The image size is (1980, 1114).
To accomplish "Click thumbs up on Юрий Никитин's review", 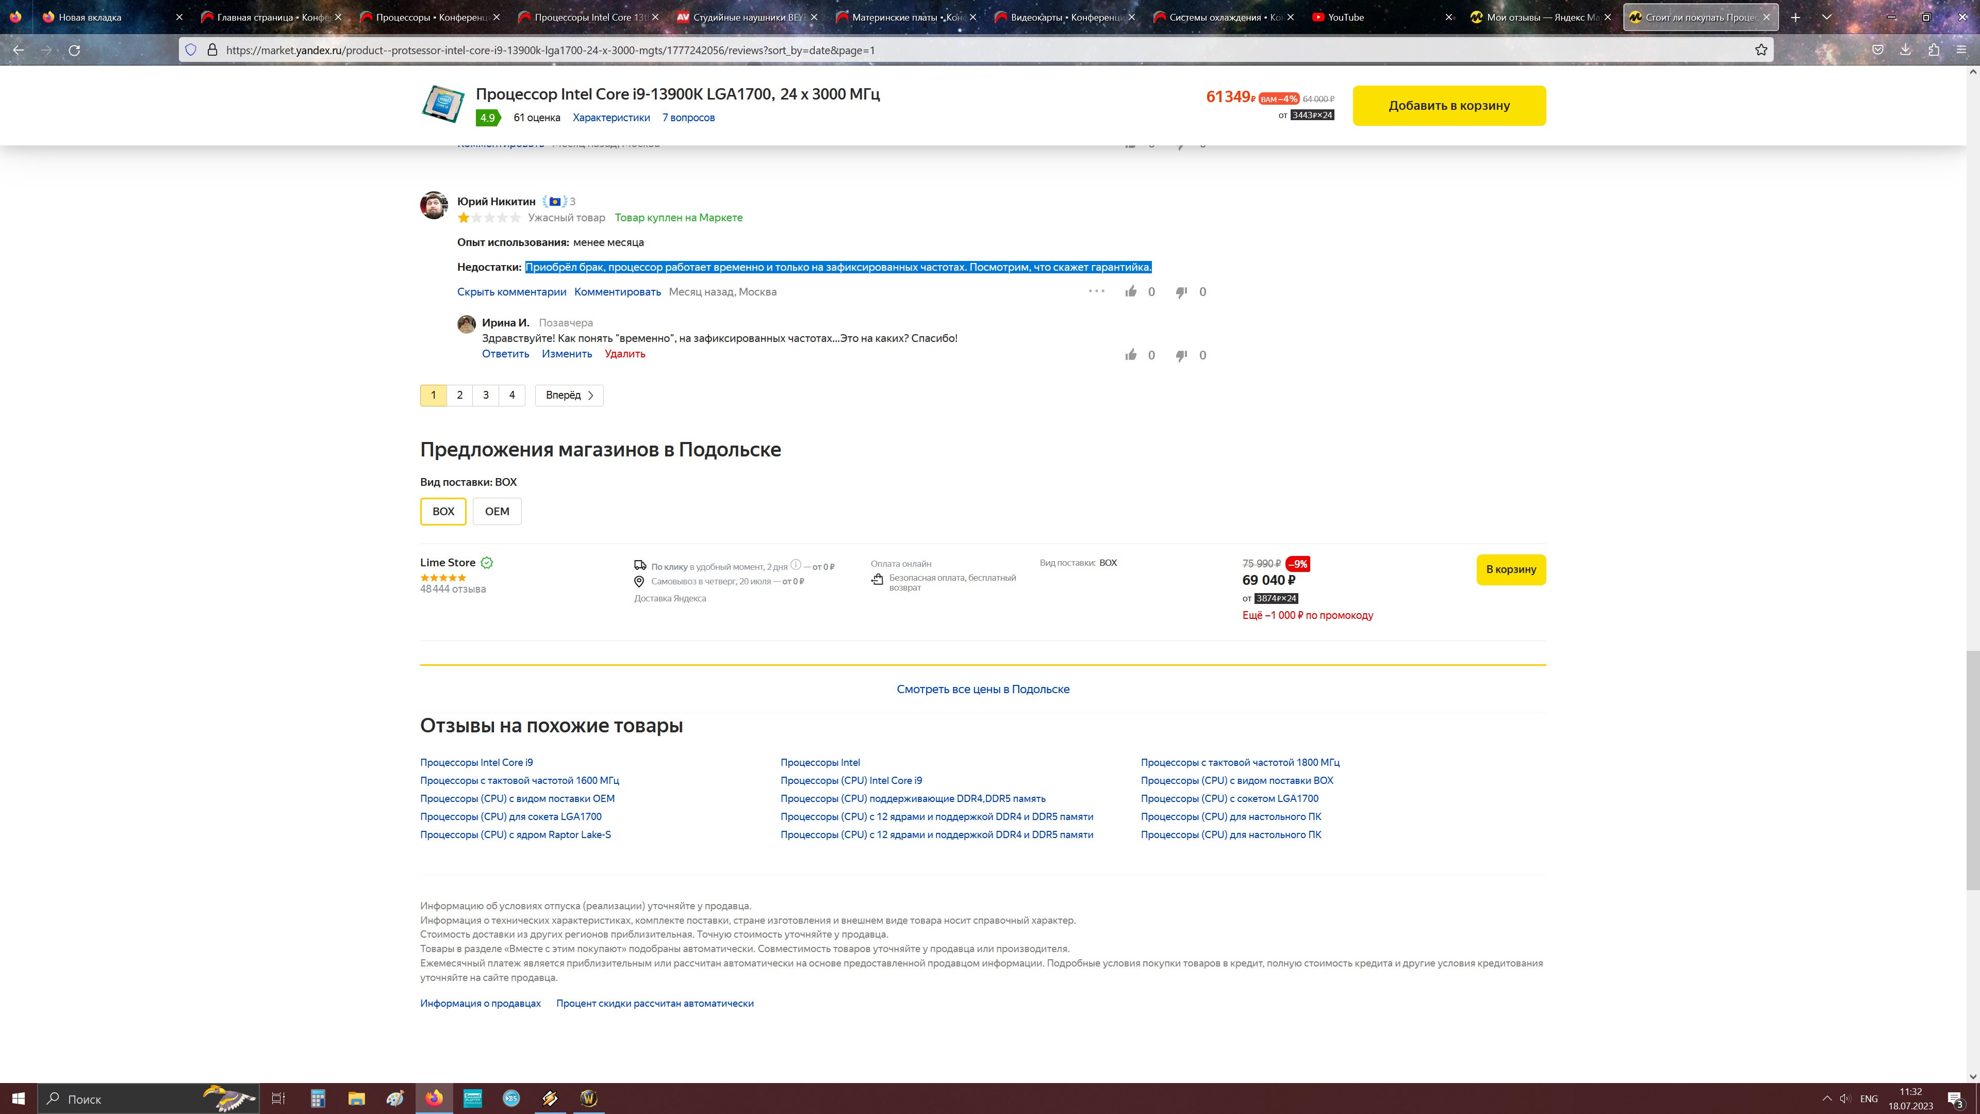I will (x=1131, y=291).
